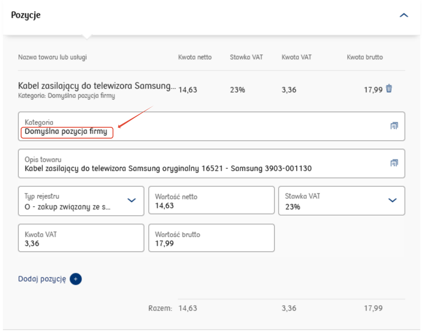The height and width of the screenshot is (333, 422).
Task: Delete the Kabel zasilający position with trash icon
Action: click(389, 88)
